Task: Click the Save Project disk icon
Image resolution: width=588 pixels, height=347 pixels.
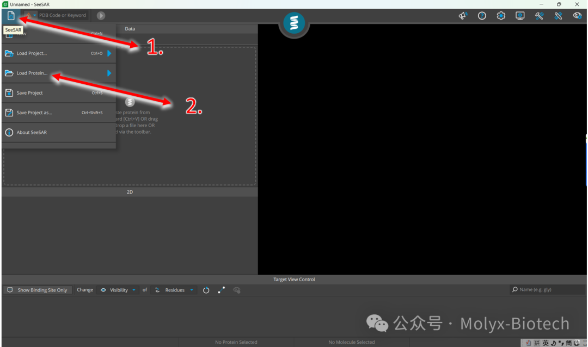Action: click(x=9, y=93)
